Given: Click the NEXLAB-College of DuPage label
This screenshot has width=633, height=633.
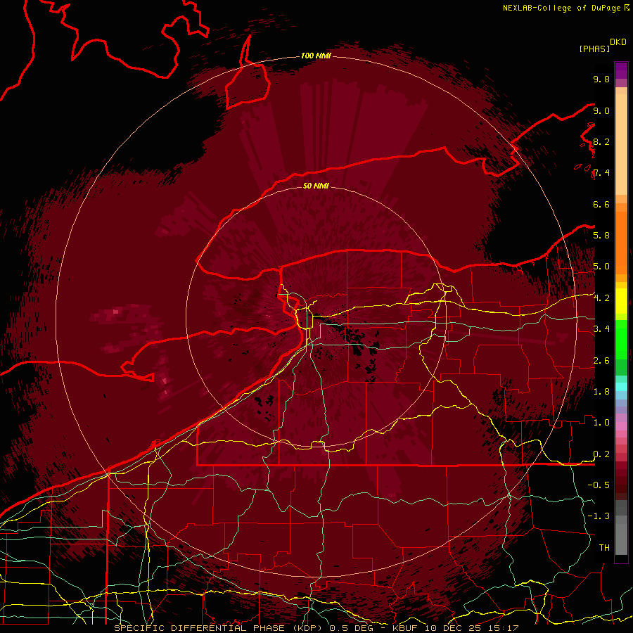Looking at the screenshot, I should pyautogui.click(x=561, y=8).
